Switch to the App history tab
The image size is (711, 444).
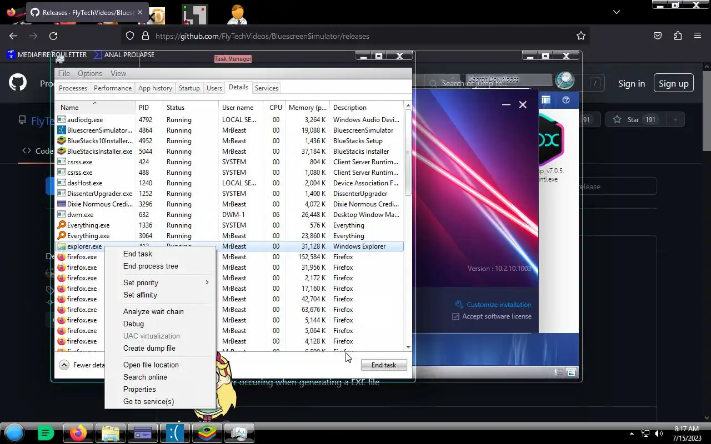(x=155, y=88)
